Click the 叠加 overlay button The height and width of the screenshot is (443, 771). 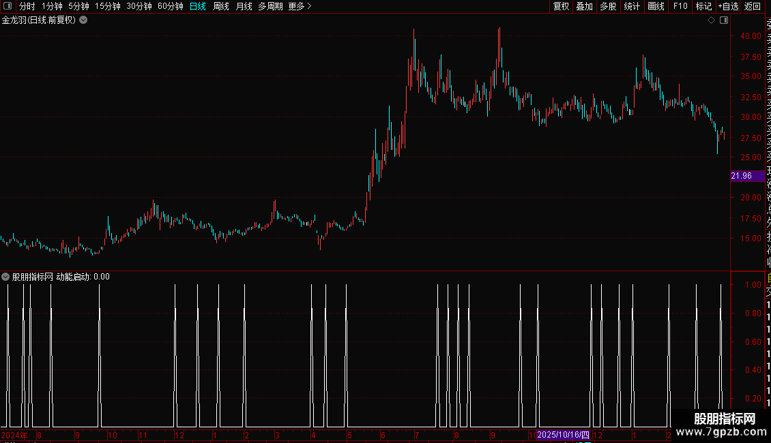pos(585,6)
